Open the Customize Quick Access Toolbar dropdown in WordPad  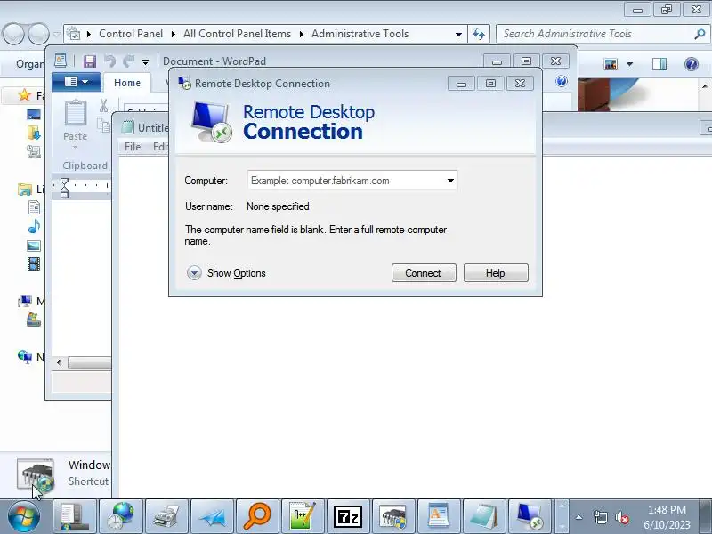(x=145, y=61)
